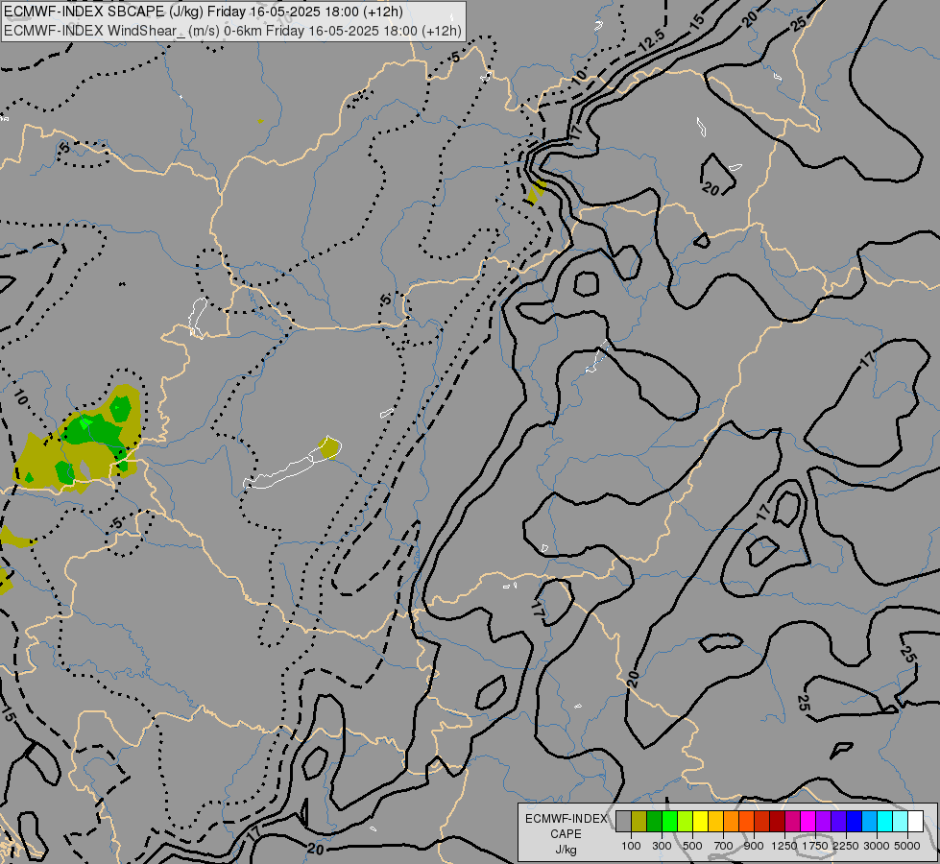
Task: Click the orange swatch right of 700 tick
Action: click(x=732, y=821)
